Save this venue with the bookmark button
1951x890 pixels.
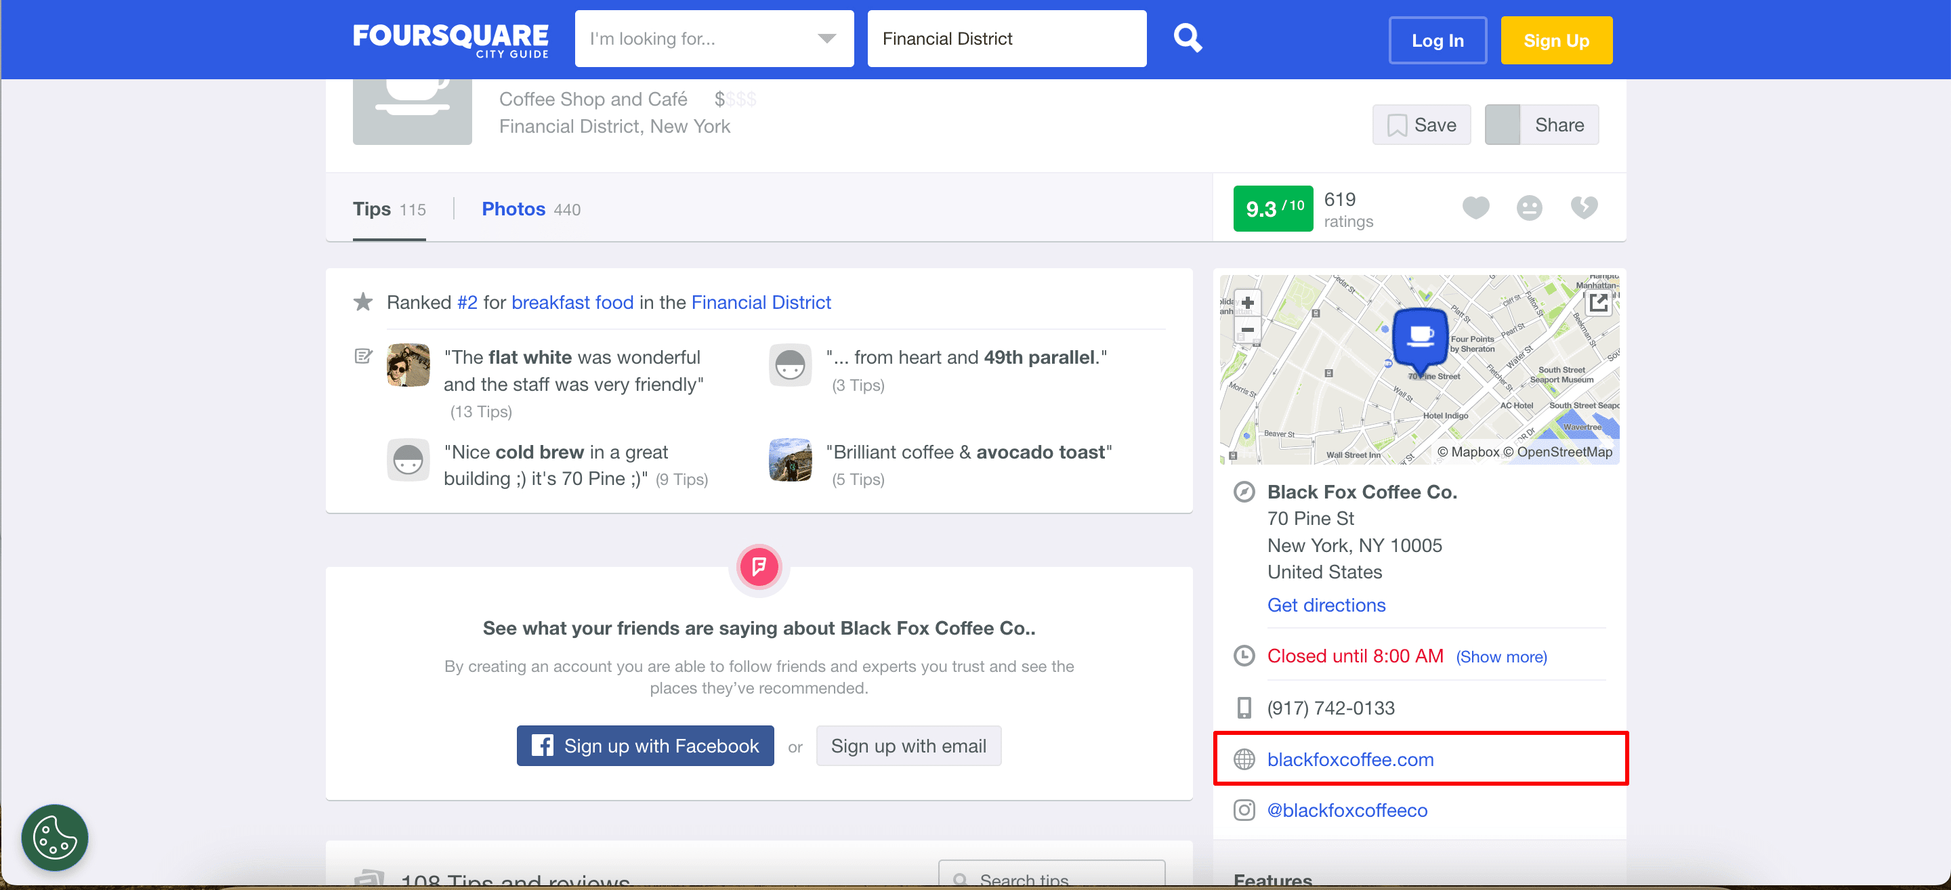pos(1422,125)
